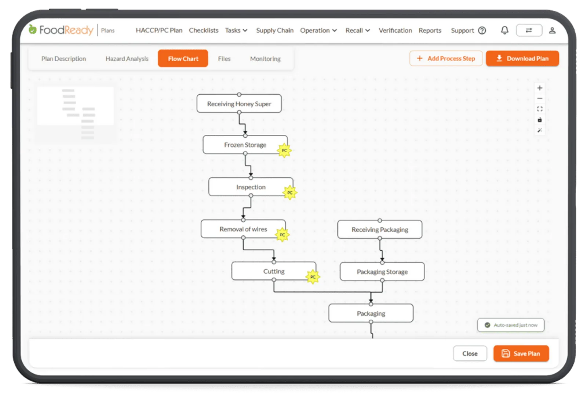Click the Close button

470,353
